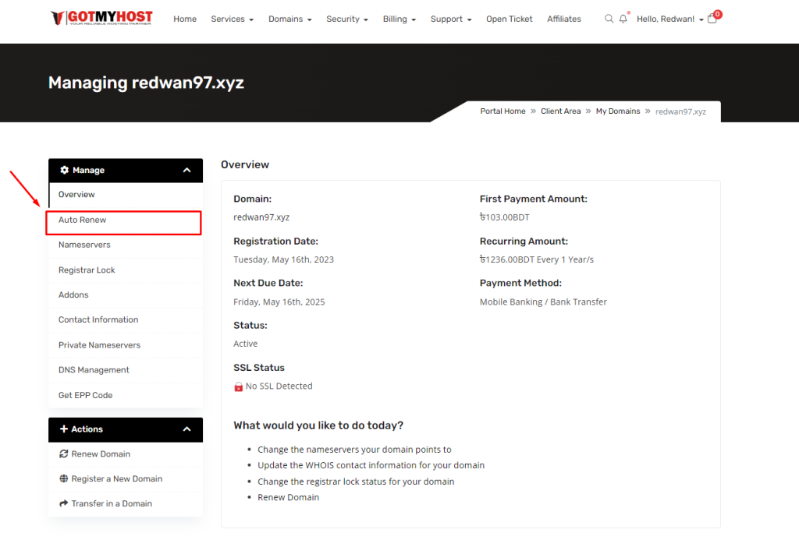The width and height of the screenshot is (799, 547).
Task: Click the Renew Domain refresh icon
Action: (x=64, y=453)
